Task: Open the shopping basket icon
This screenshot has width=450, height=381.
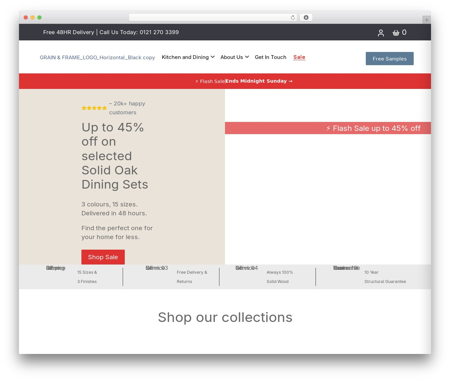Action: pyautogui.click(x=396, y=33)
